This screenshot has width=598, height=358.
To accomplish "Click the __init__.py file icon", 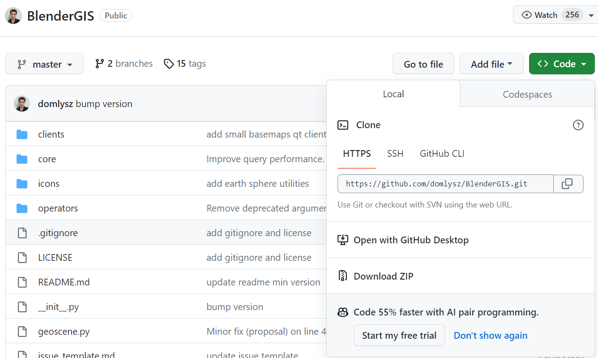I will coord(22,307).
